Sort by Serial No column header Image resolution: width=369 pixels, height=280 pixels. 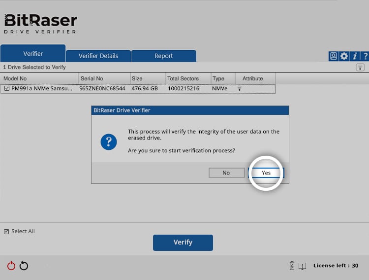[104, 78]
